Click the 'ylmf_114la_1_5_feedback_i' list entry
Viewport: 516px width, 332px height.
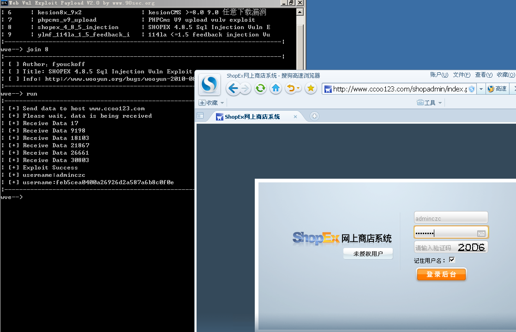click(84, 35)
